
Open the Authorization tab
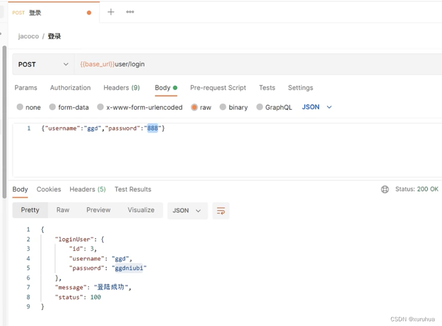(70, 88)
